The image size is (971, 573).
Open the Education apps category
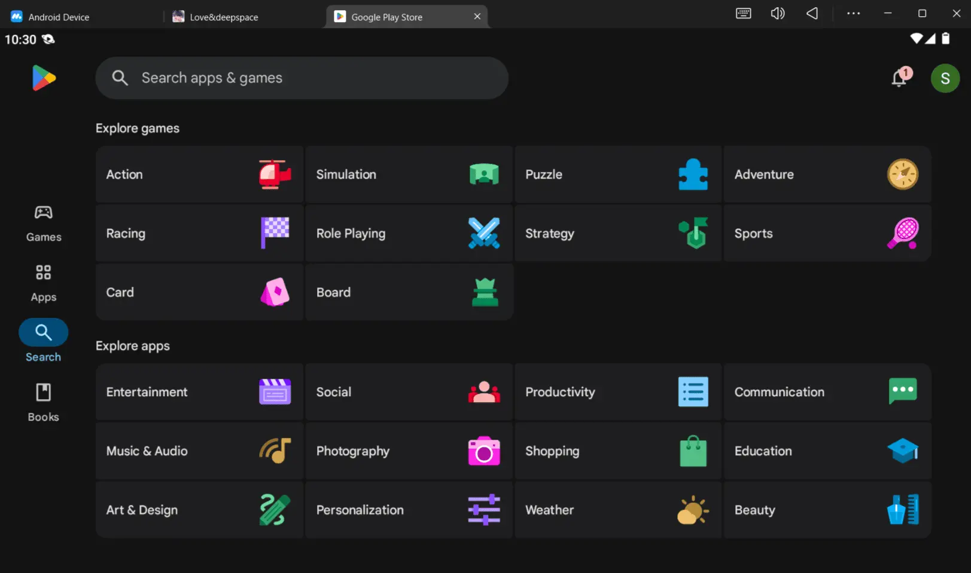(x=827, y=451)
